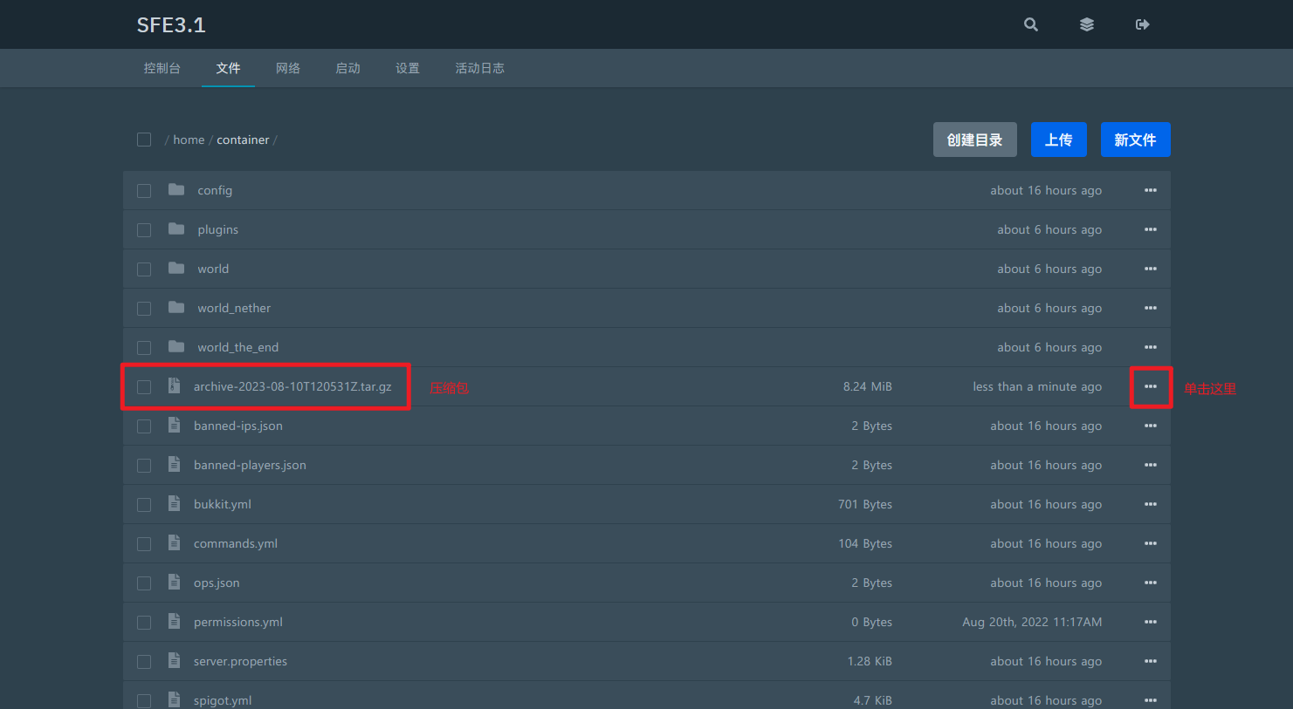Open the 活动日志 tab
Screen dimensions: 1293x709
coord(479,68)
